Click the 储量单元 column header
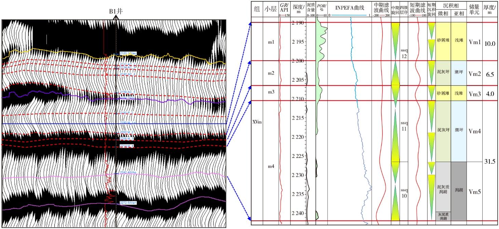 pyautogui.click(x=474, y=10)
